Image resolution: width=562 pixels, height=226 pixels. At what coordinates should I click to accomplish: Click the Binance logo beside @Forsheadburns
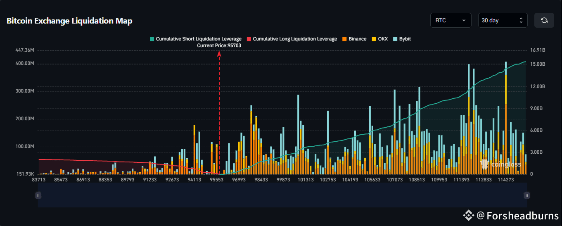468,215
